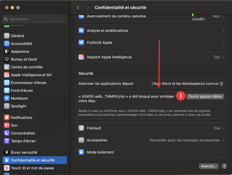Image resolution: width=232 pixels, height=175 pixels.
Task: Click the Publicité Apple megaphone icon
Action: 81,43
